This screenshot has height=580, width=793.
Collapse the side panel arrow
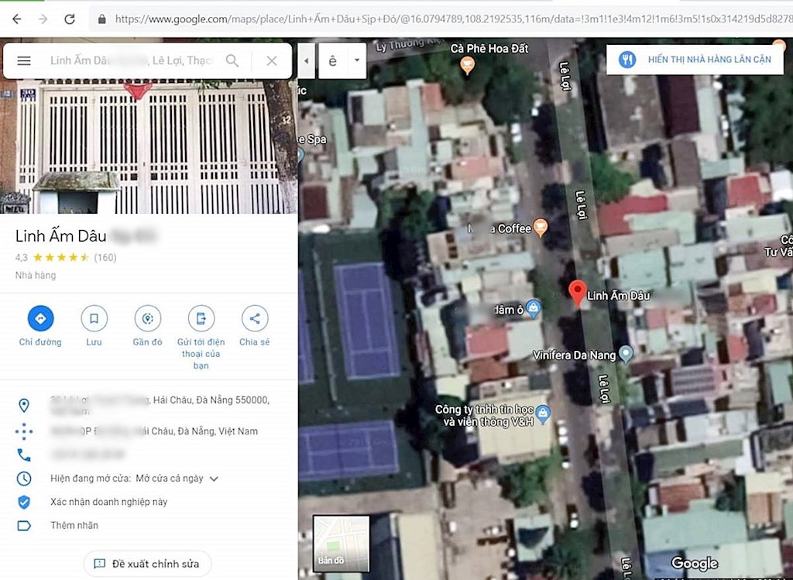[307, 60]
